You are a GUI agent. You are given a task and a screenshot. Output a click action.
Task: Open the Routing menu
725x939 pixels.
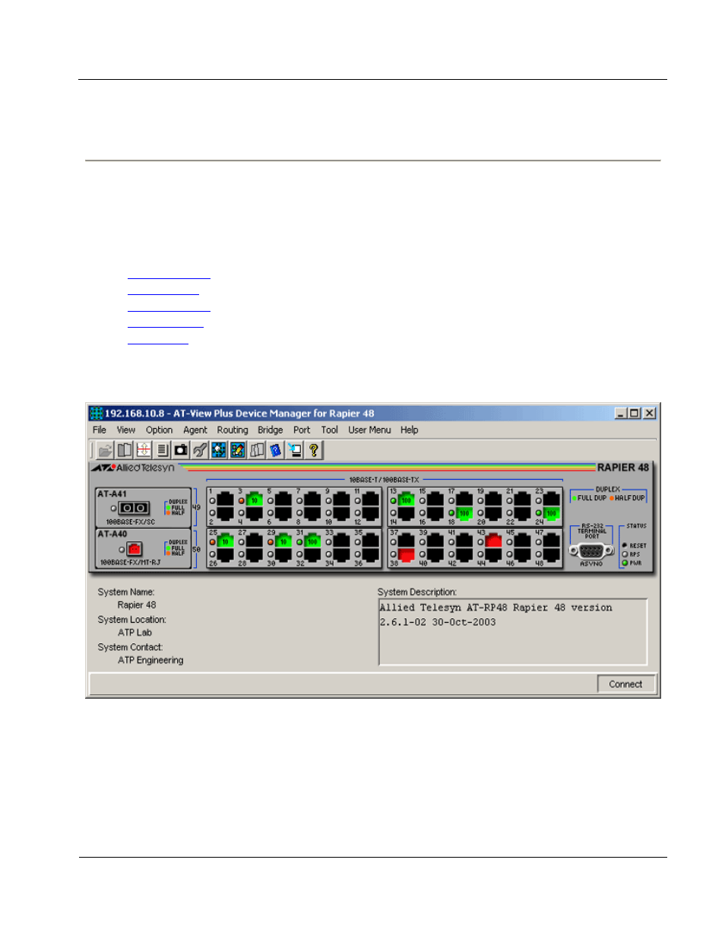[233, 430]
